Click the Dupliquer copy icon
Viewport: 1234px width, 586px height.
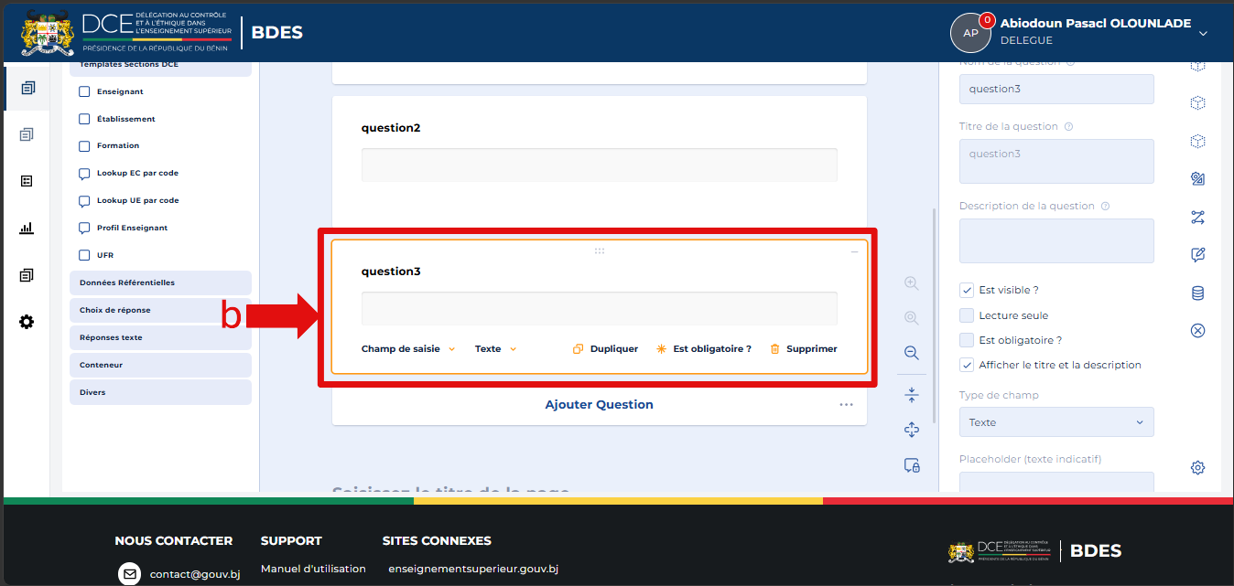click(578, 348)
